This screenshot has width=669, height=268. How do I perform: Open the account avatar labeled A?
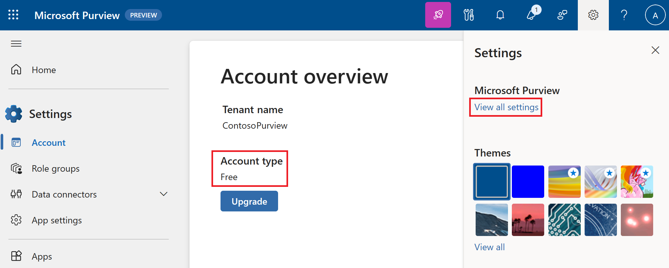point(655,15)
